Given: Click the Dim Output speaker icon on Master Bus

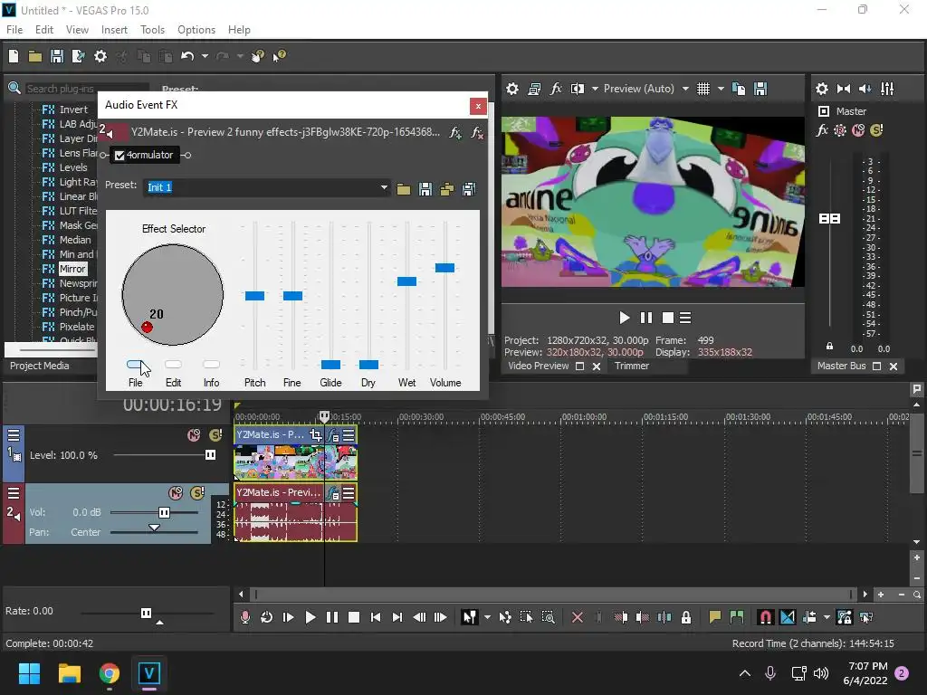Looking at the screenshot, I should coord(865,89).
